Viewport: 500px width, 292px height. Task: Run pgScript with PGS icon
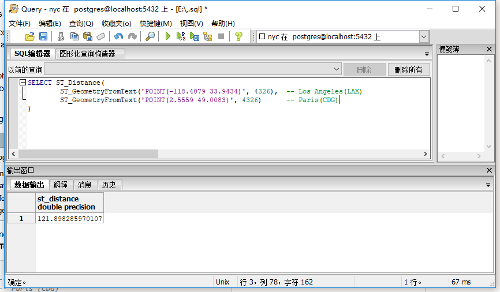tap(181, 36)
